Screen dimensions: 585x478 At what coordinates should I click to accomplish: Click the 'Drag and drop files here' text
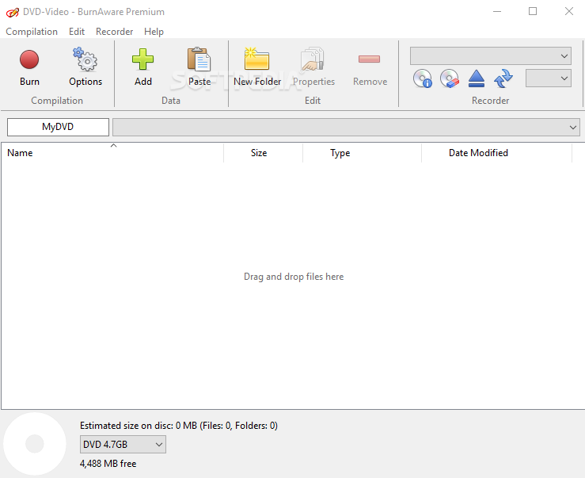tap(294, 277)
